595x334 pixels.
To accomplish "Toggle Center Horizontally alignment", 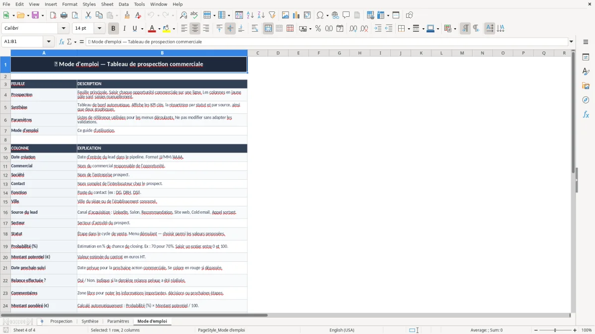I will [195, 29].
